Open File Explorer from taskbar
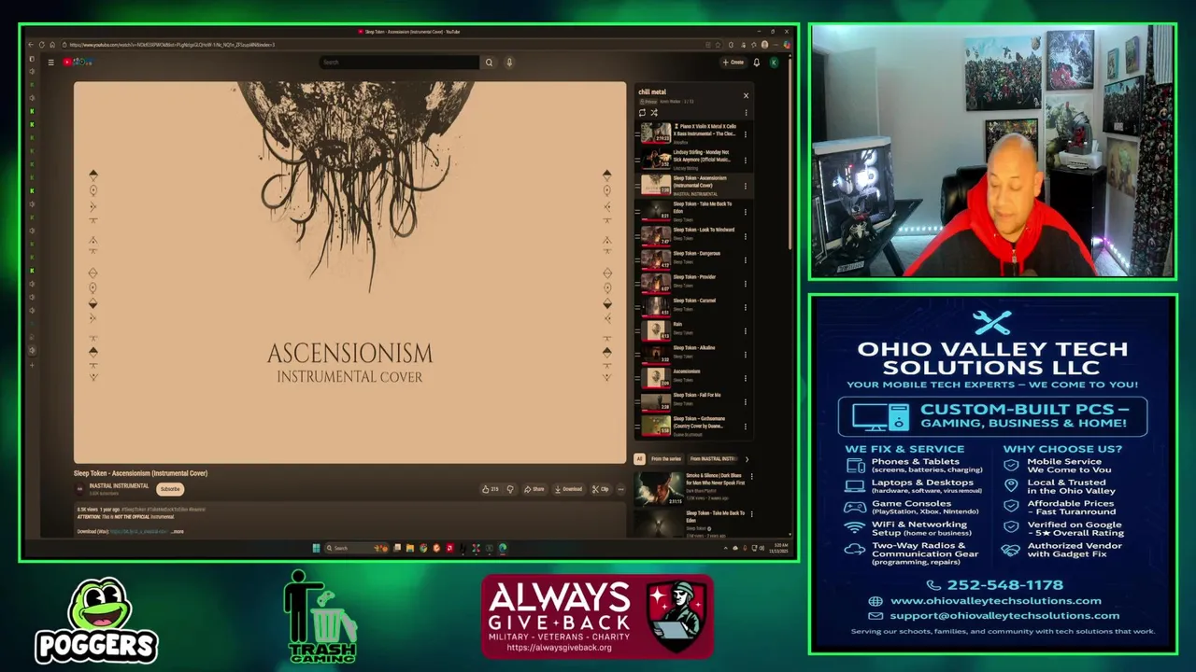Viewport: 1196px width, 672px height. pyautogui.click(x=409, y=548)
